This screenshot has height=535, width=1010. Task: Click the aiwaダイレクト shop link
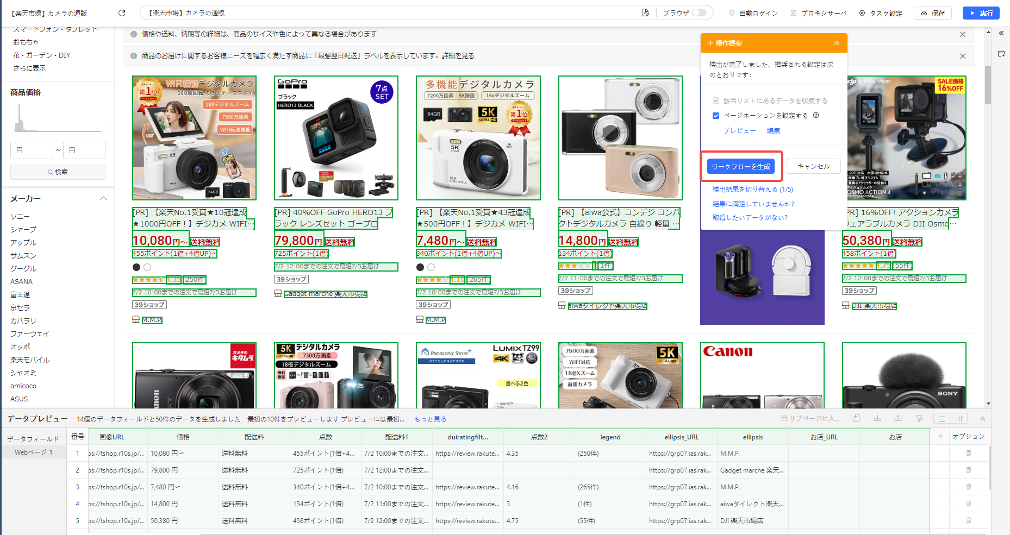coord(607,306)
